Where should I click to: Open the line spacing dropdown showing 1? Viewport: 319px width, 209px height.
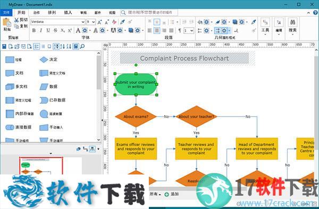click(x=191, y=30)
